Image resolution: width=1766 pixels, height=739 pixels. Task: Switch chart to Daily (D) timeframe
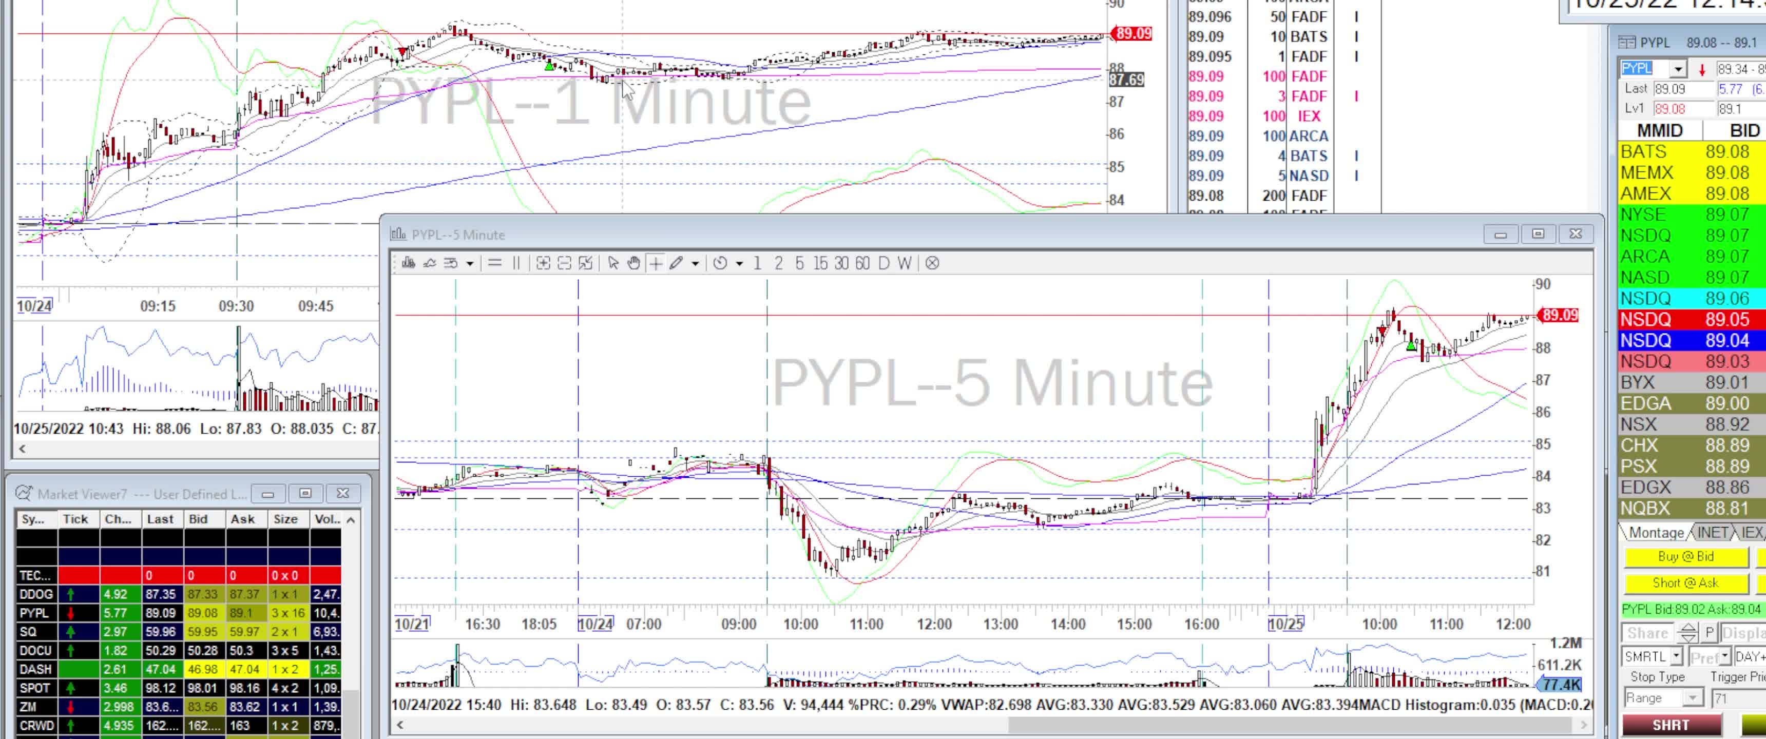point(884,263)
